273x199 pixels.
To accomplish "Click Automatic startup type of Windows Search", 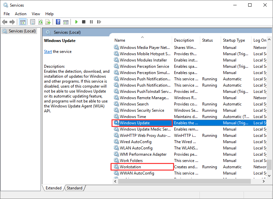I will pyautogui.click(x=232, y=104).
